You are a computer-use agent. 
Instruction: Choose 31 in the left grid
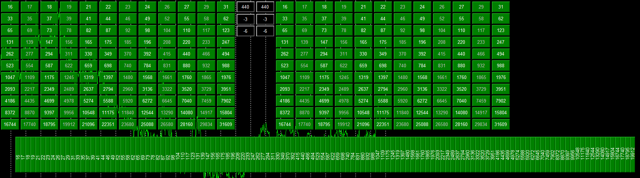tap(226, 7)
